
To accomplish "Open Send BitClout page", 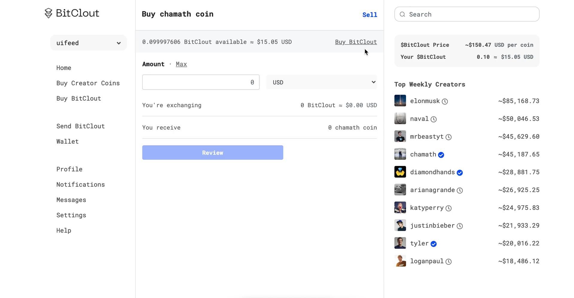I will 80,126.
